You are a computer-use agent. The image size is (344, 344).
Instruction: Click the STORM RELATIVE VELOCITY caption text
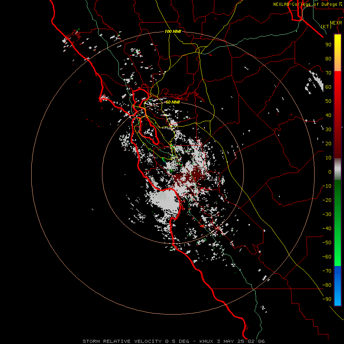click(122, 341)
